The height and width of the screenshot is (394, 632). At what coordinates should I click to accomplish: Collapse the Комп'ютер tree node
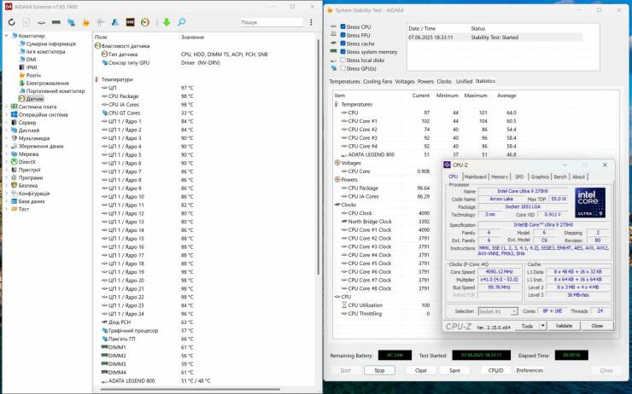coord(7,36)
